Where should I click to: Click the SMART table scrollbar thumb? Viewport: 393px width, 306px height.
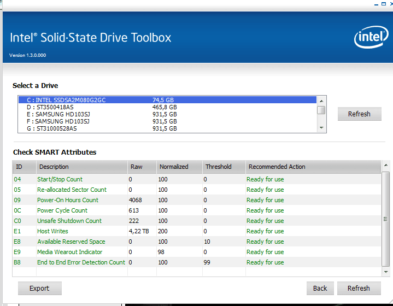[386, 219]
